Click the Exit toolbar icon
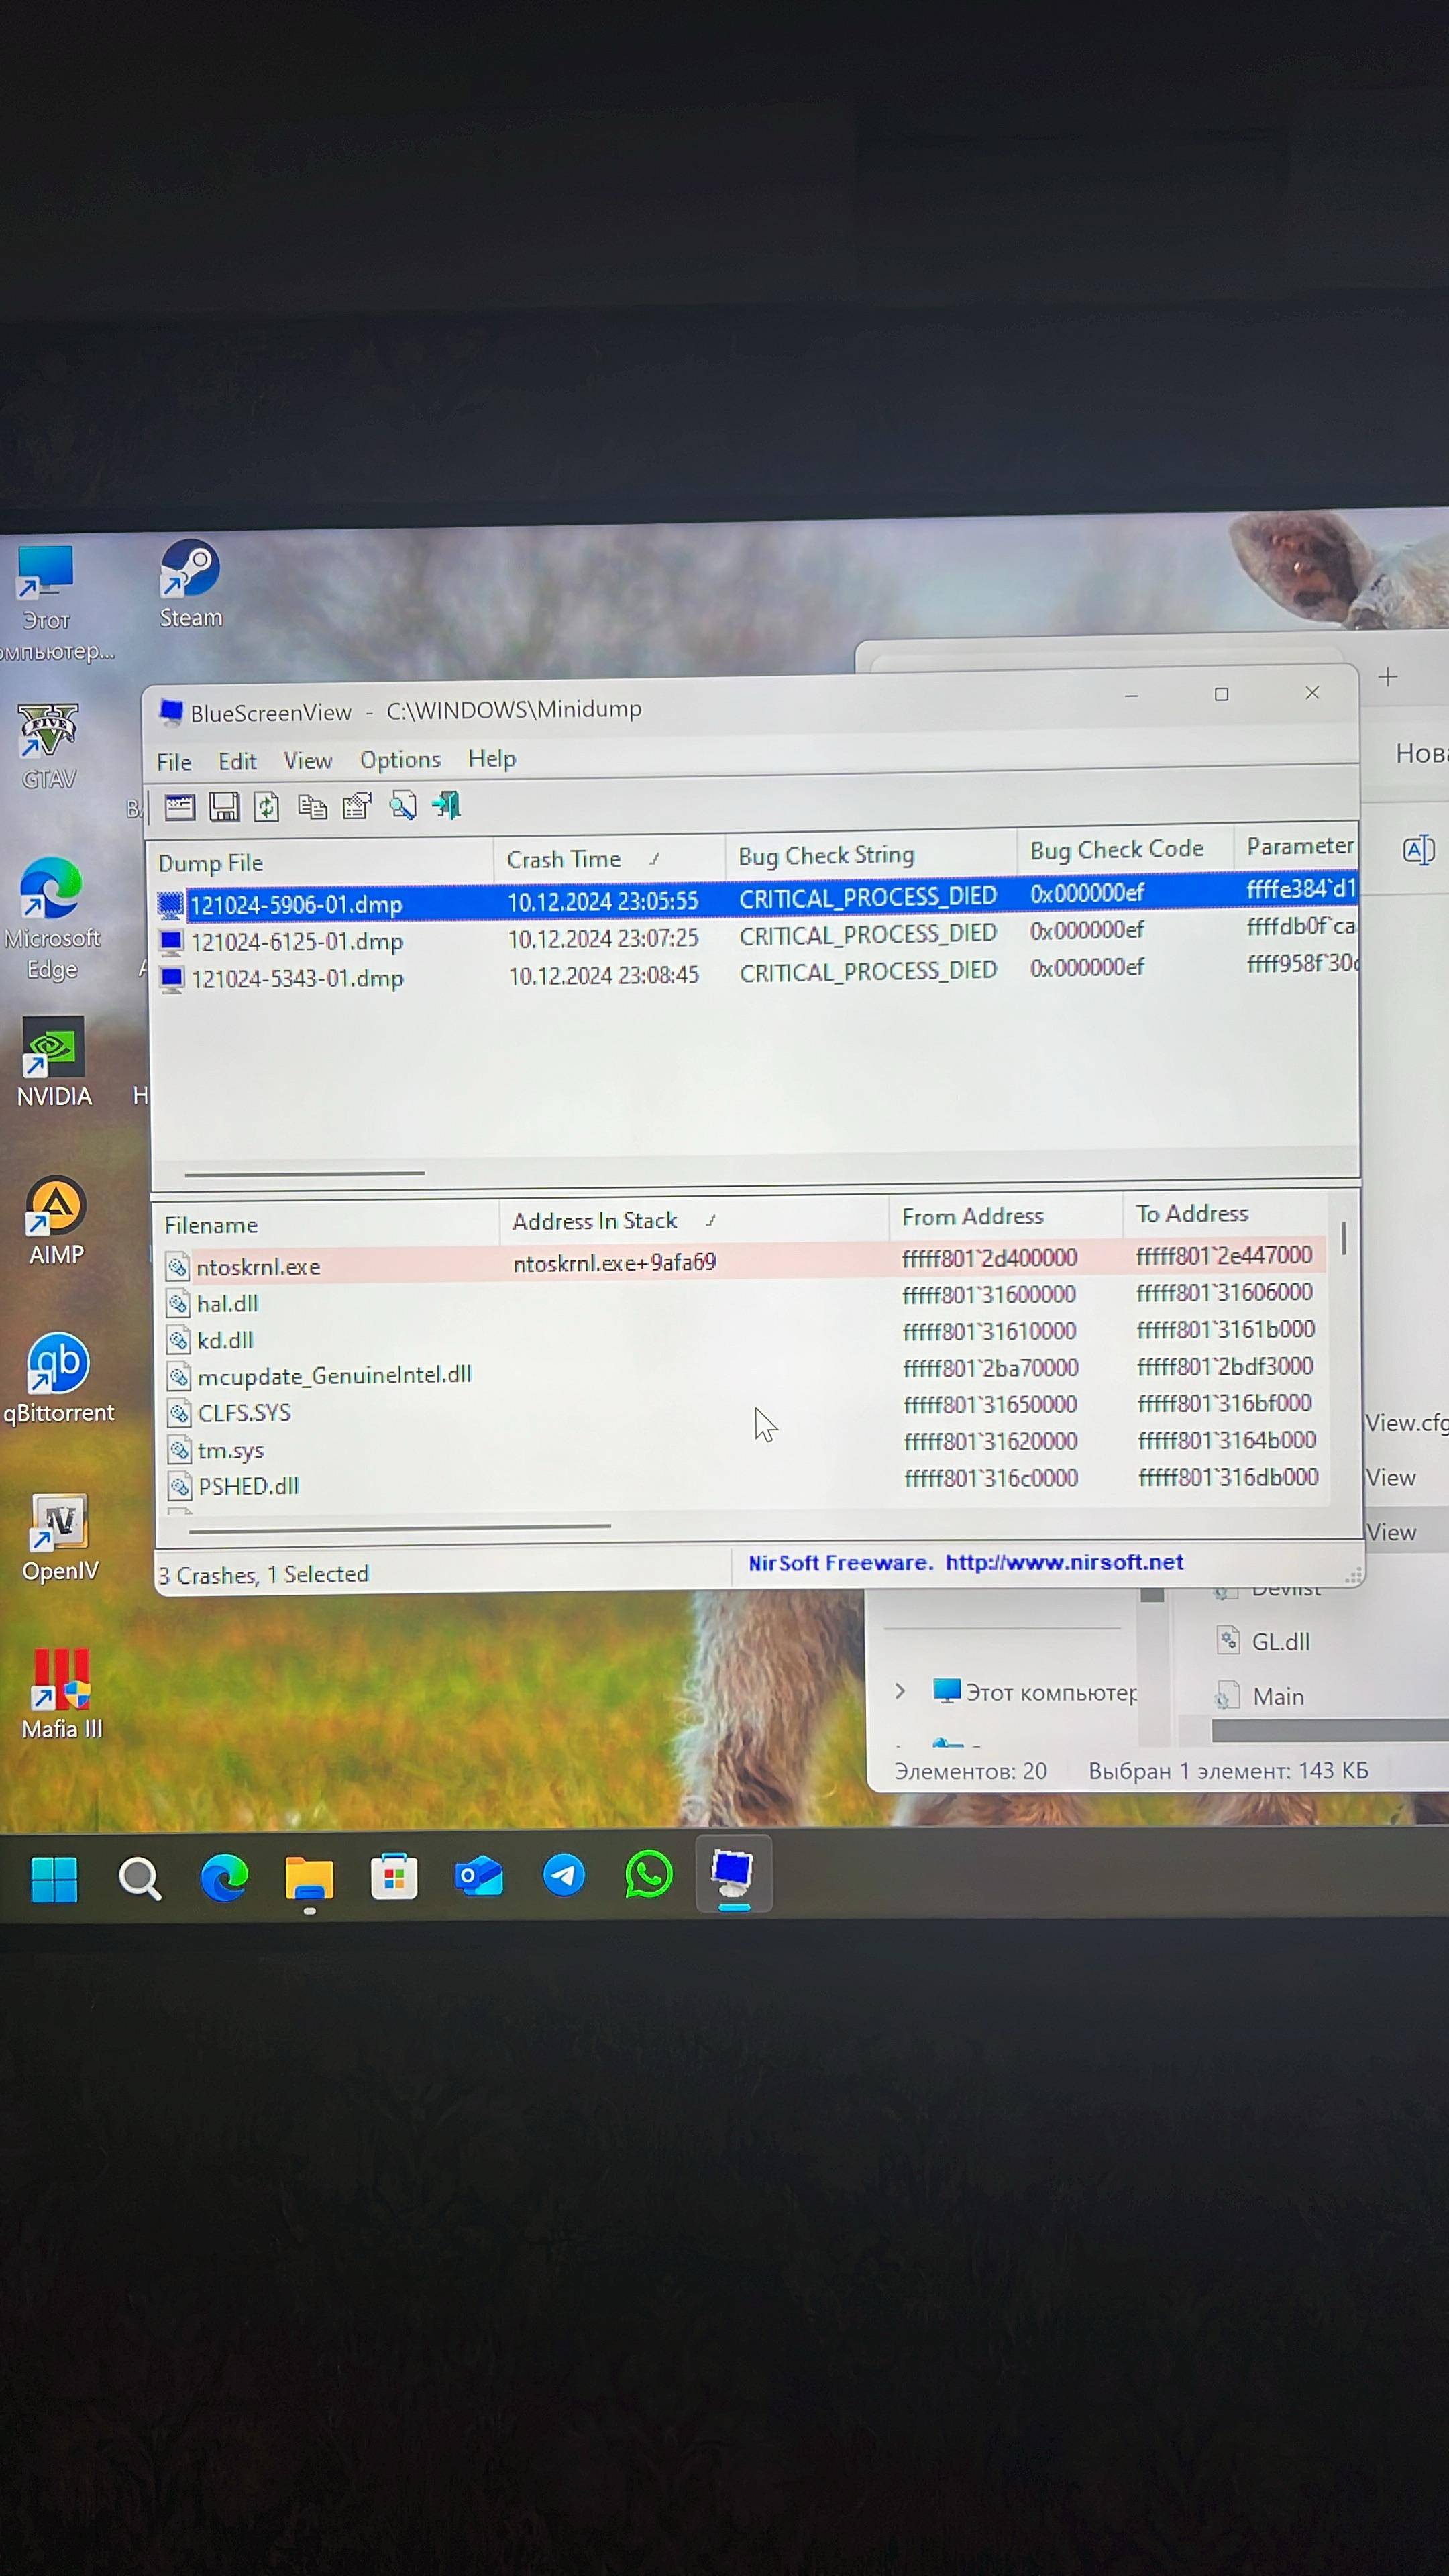 coord(446,805)
